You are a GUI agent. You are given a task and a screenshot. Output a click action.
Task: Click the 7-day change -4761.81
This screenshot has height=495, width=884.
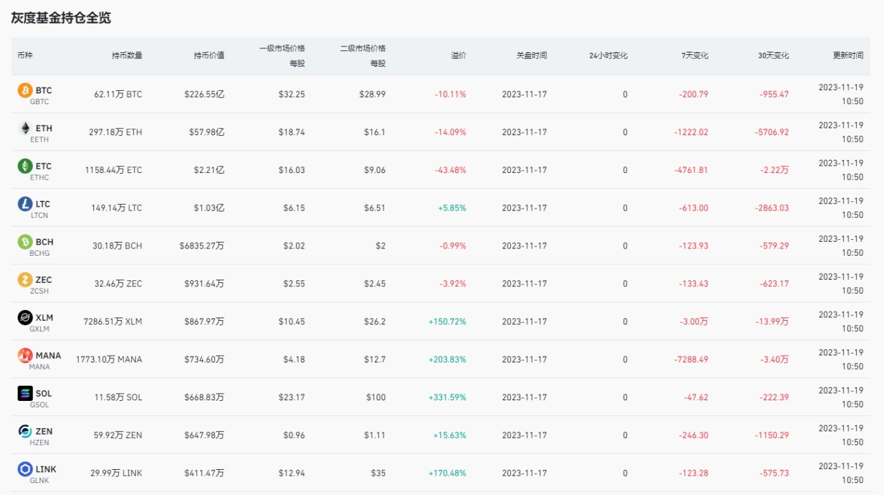click(691, 170)
